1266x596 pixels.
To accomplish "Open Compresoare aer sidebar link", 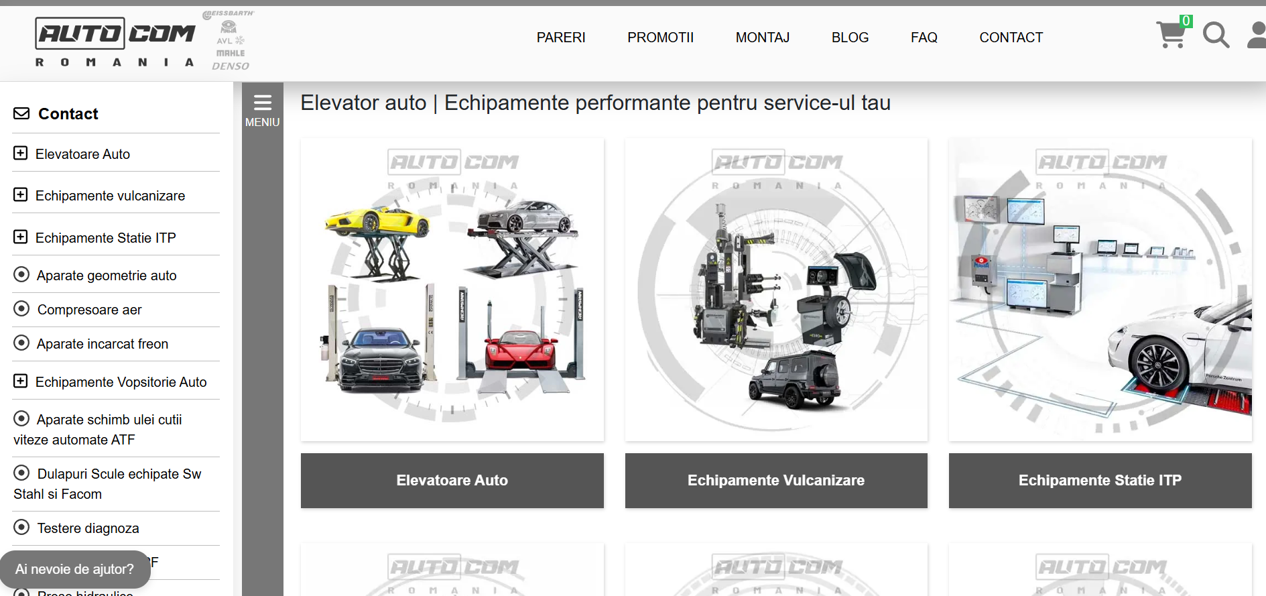I will coord(89,310).
